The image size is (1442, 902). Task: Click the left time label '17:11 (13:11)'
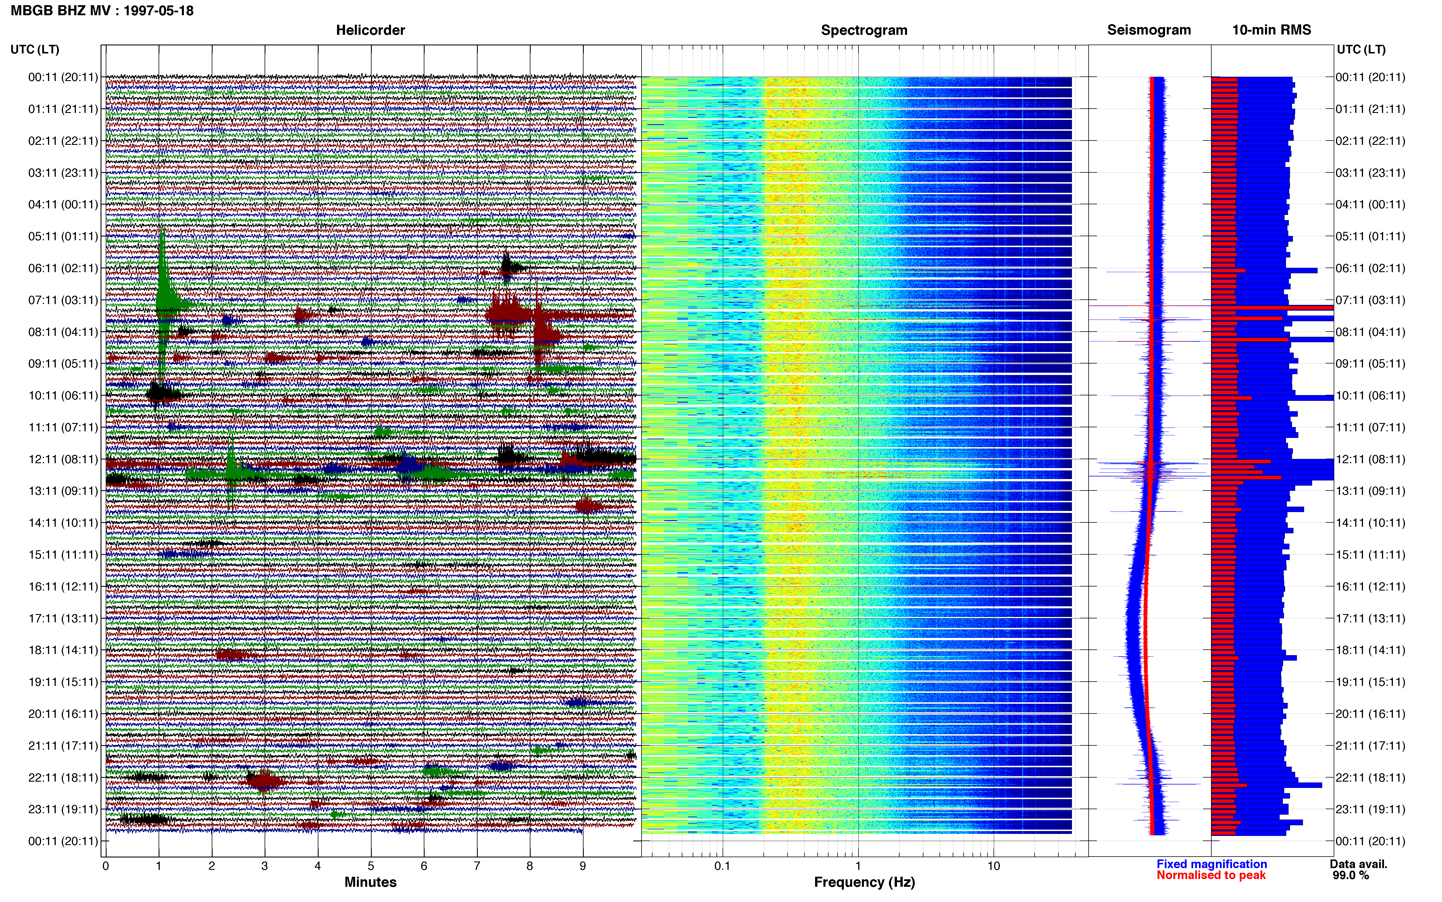click(x=63, y=619)
